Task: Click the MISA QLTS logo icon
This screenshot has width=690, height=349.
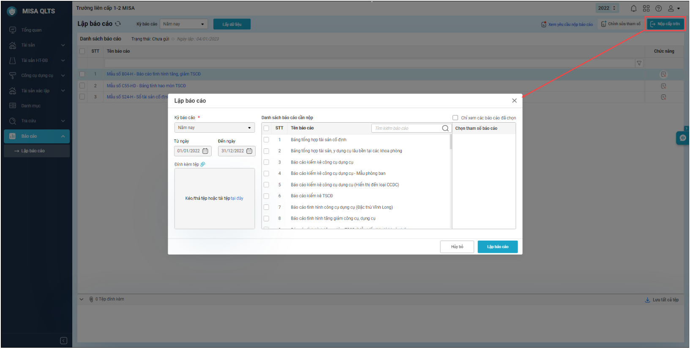Action: pyautogui.click(x=12, y=11)
